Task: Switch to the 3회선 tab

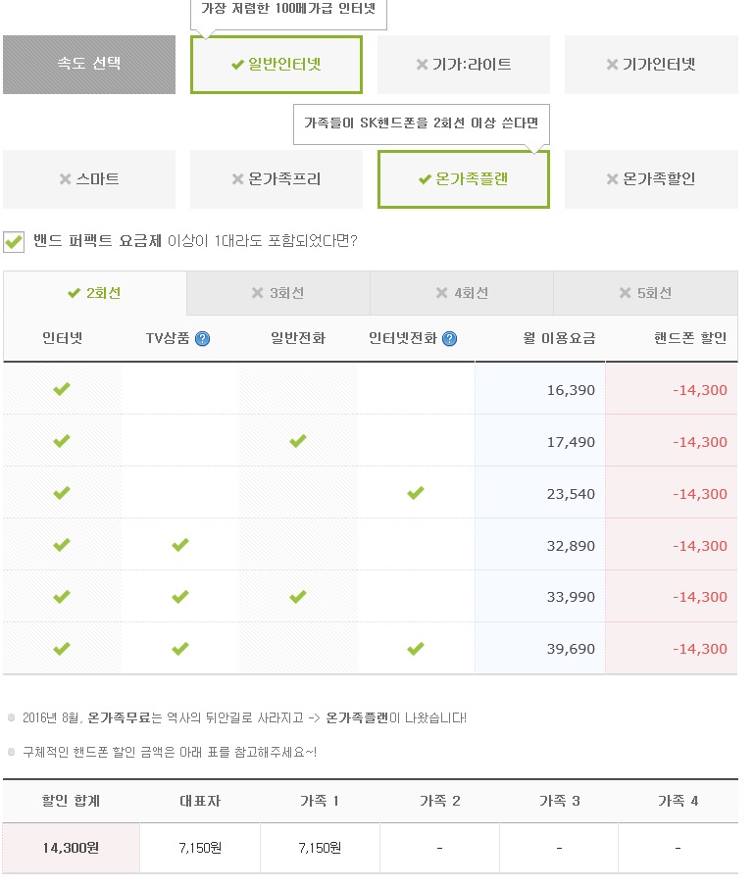Action: 277,293
